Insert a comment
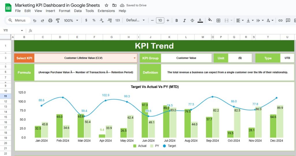 tap(288, 21)
